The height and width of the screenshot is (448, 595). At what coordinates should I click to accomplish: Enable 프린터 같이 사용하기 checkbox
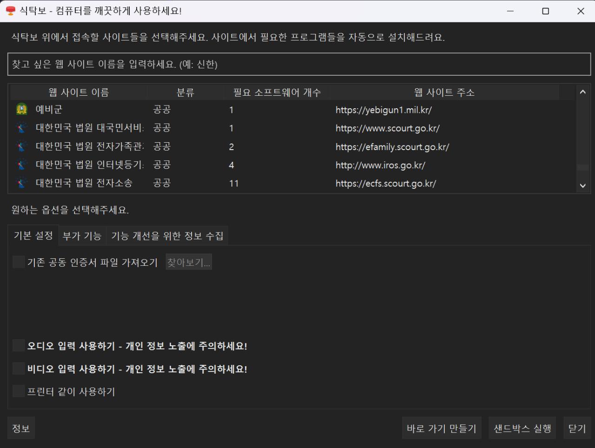pos(19,391)
